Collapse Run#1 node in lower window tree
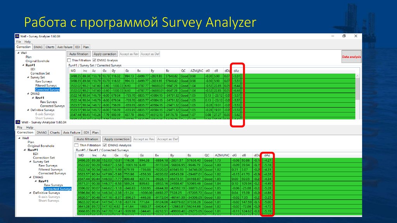 25,150
